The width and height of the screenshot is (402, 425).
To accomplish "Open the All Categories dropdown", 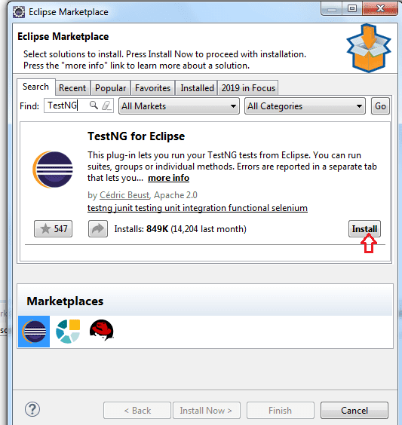I will coord(305,106).
